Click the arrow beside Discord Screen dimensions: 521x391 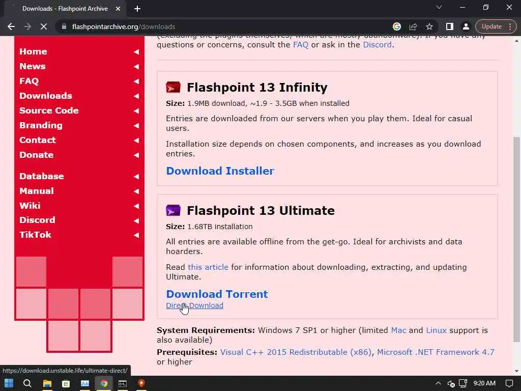[x=136, y=220]
